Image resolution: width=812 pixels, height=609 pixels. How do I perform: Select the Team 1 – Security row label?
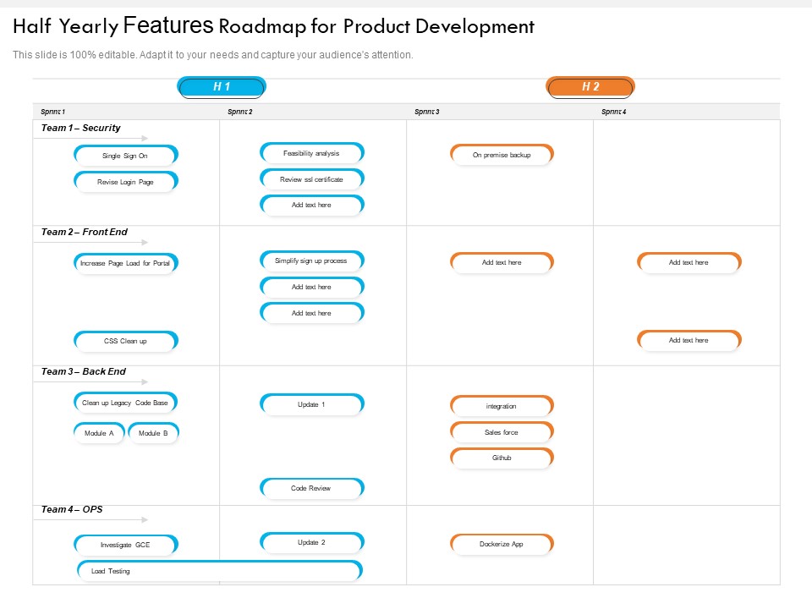point(81,128)
